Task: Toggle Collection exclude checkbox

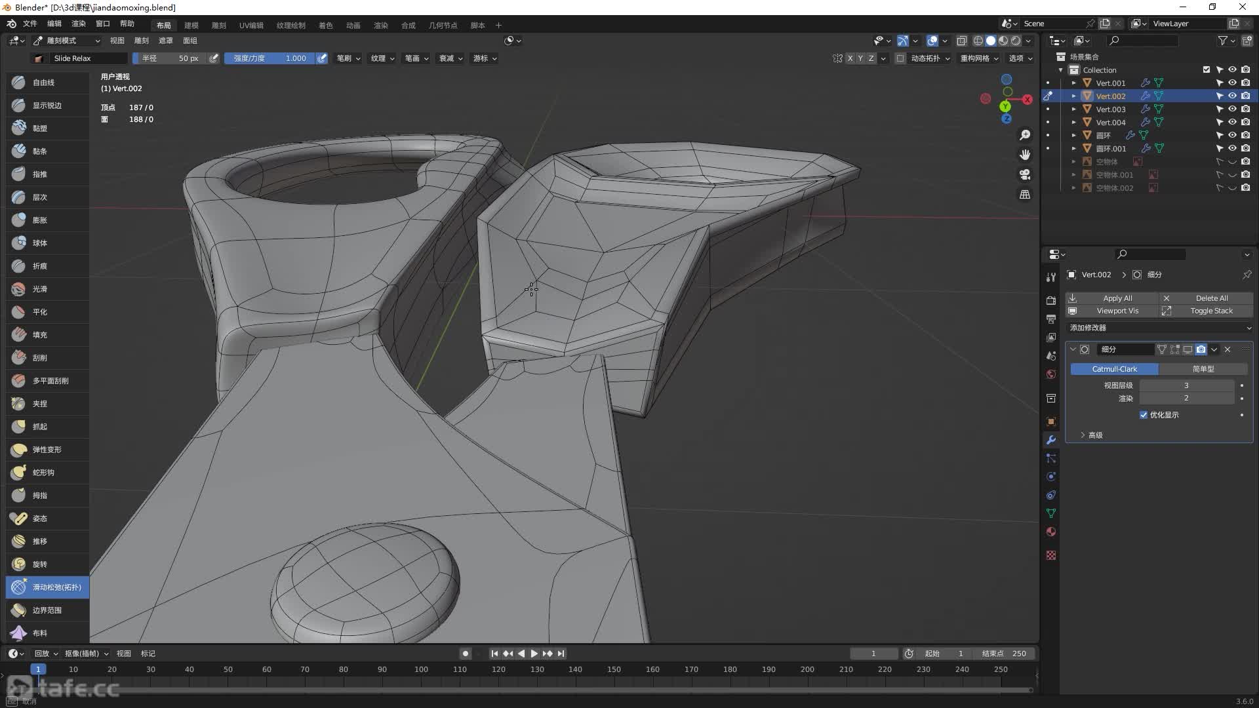Action: pyautogui.click(x=1207, y=70)
